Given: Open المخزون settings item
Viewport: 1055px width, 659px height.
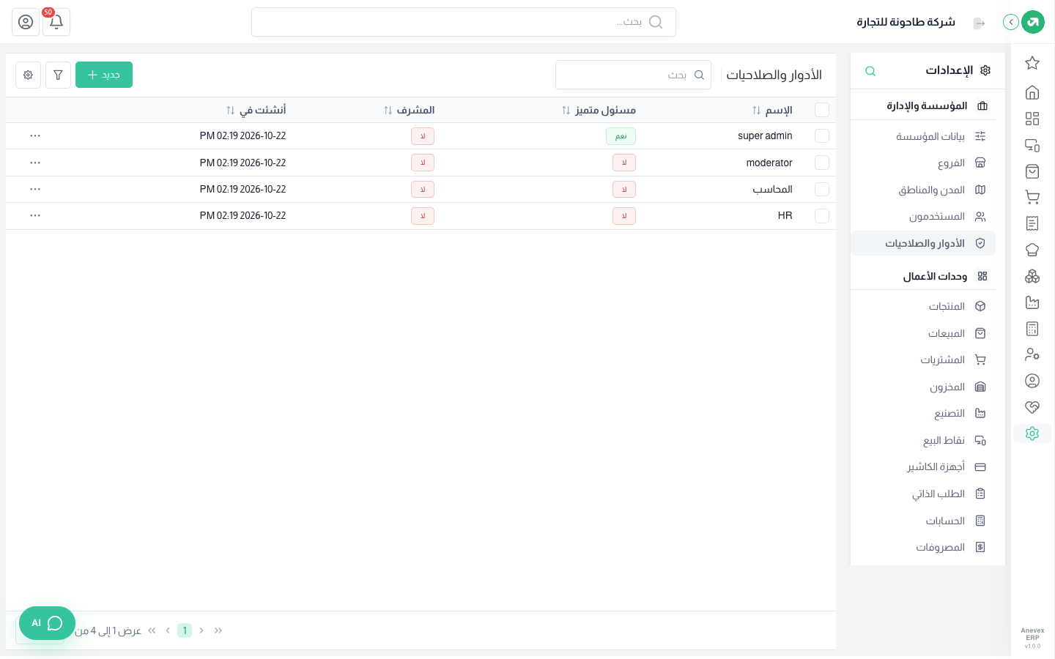Looking at the screenshot, I should (923, 387).
